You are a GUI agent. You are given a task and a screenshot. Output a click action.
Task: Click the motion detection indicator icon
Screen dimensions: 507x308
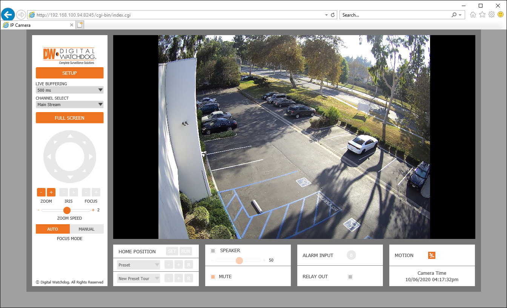click(x=432, y=256)
